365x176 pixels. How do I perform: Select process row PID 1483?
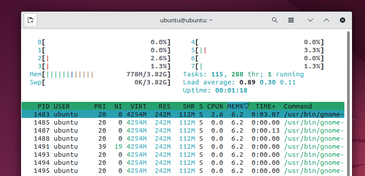[x=183, y=114]
